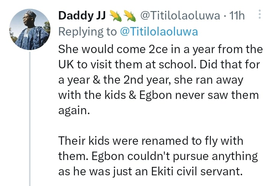
Task: Click the line "as he was just an Ekiti civil servant."
Action: click(x=150, y=171)
